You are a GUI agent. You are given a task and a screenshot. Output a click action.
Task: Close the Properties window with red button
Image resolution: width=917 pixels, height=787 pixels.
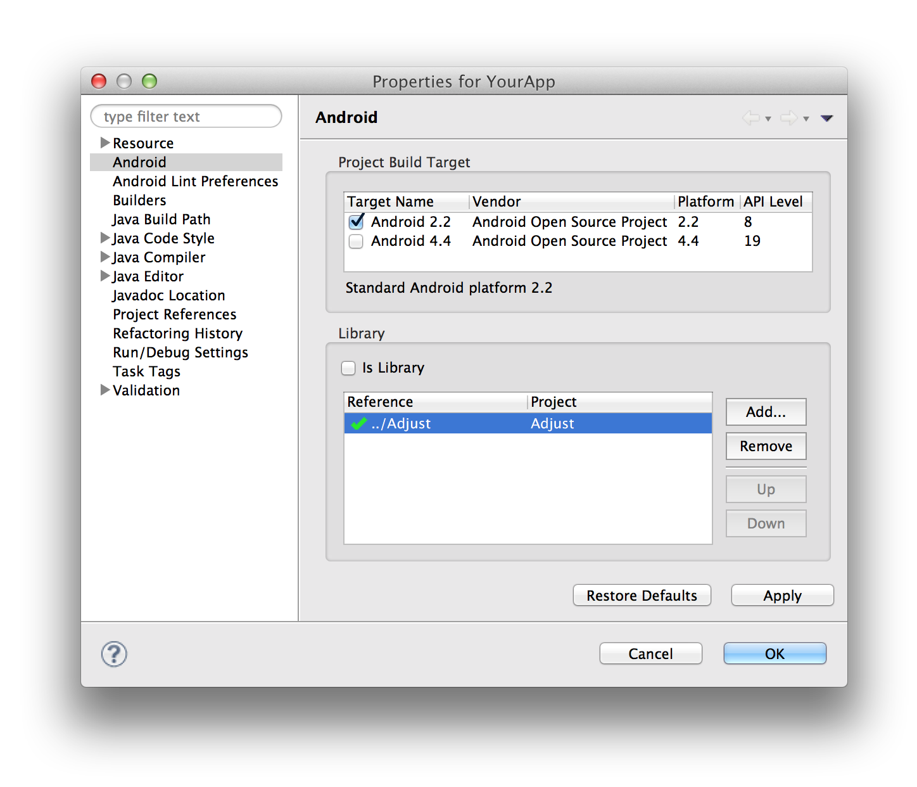click(x=99, y=81)
